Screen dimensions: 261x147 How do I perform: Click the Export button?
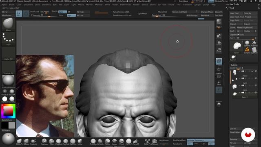pos(251,24)
